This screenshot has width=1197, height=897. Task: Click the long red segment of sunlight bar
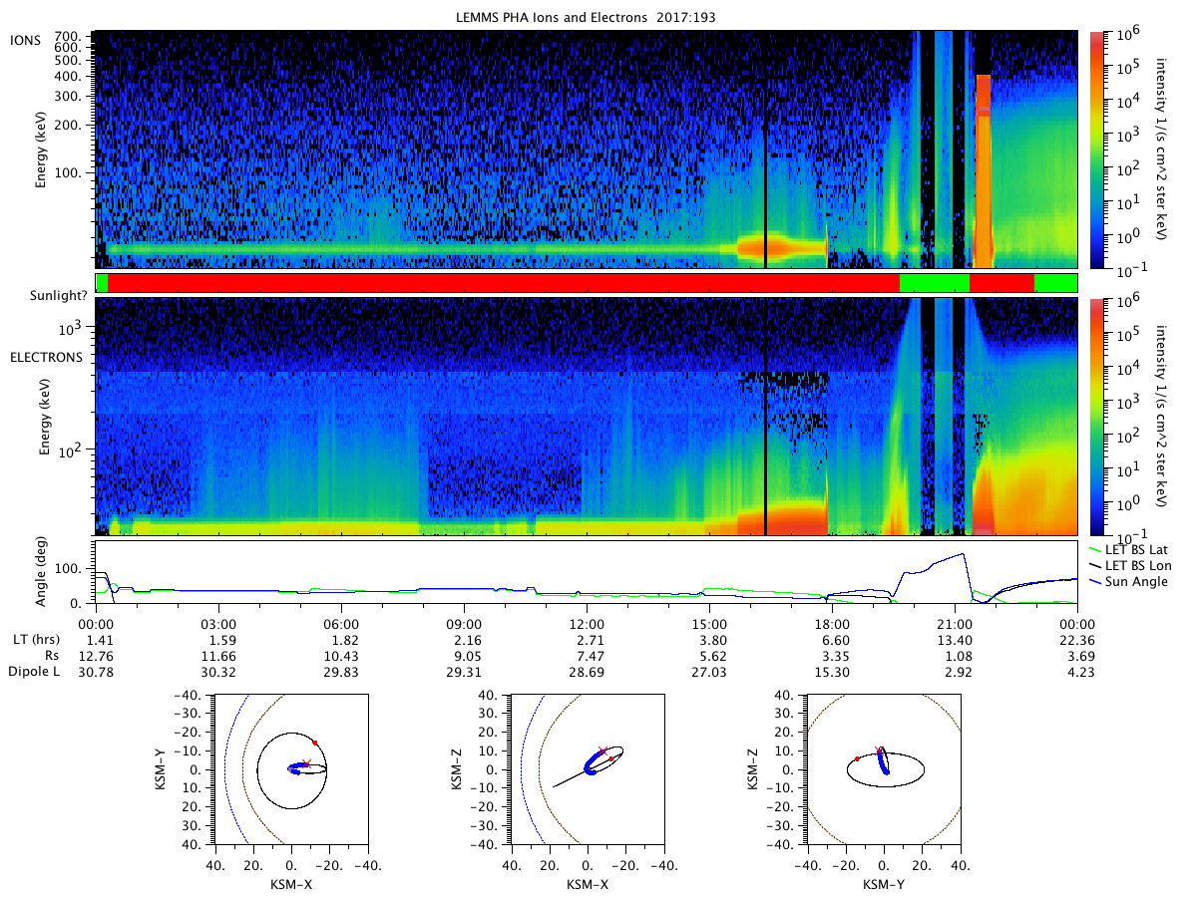[x=503, y=283]
